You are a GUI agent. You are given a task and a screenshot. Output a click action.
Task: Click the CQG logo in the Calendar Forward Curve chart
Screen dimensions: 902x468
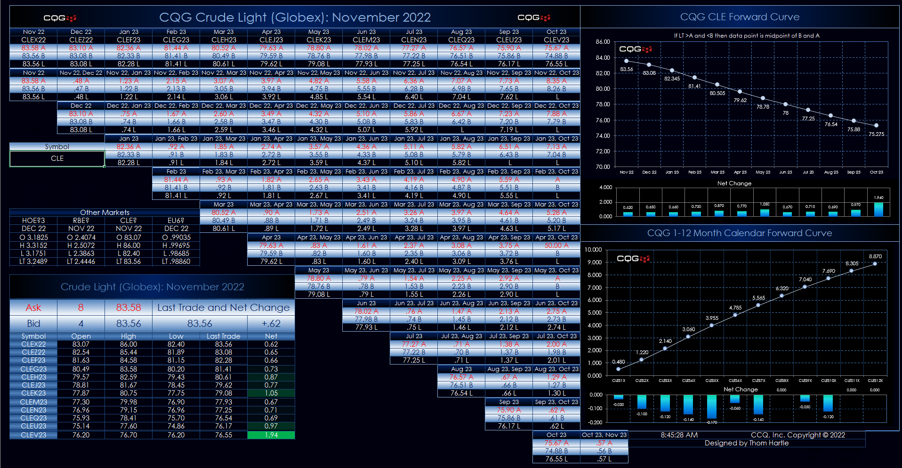click(633, 259)
